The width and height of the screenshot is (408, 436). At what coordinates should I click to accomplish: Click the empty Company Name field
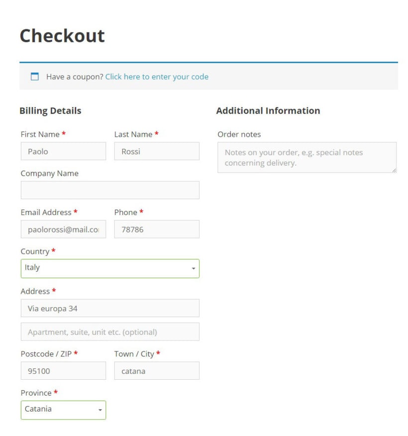pyautogui.click(x=109, y=190)
